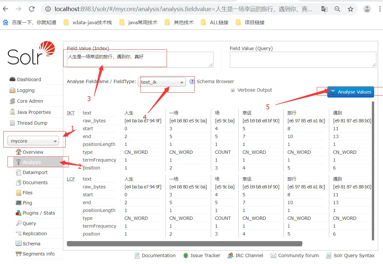The width and height of the screenshot is (383, 264).
Task: Open the mycore core selector dropdown
Action: pyautogui.click(x=33, y=141)
